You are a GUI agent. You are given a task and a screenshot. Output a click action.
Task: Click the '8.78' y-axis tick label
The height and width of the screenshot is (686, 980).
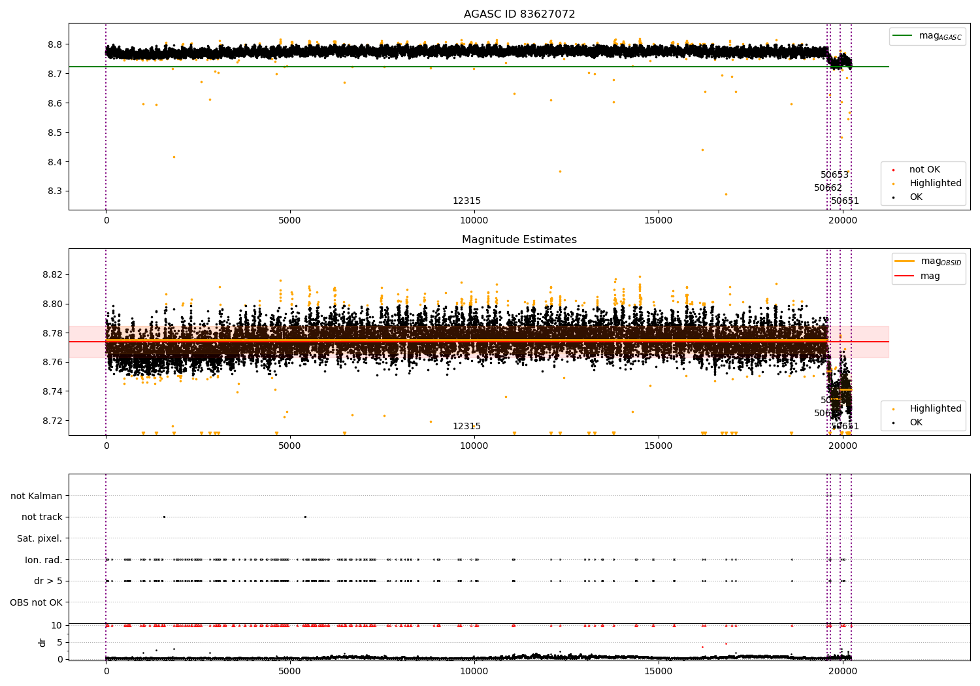pos(52,333)
